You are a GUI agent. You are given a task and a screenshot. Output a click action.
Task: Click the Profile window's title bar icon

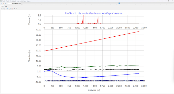click(x=1, y=1)
